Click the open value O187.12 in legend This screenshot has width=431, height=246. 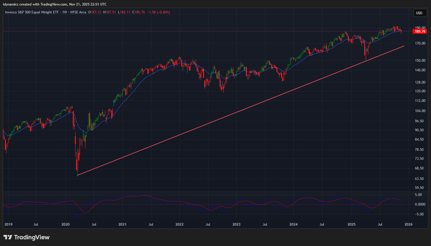coord(95,12)
